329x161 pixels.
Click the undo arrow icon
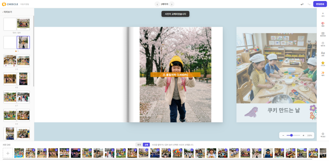(302, 4)
